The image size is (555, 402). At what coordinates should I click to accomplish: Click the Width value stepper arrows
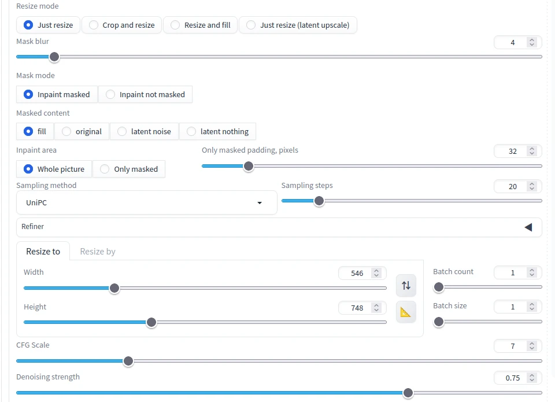pos(376,273)
